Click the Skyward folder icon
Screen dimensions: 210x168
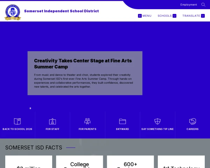[x=122, y=121]
